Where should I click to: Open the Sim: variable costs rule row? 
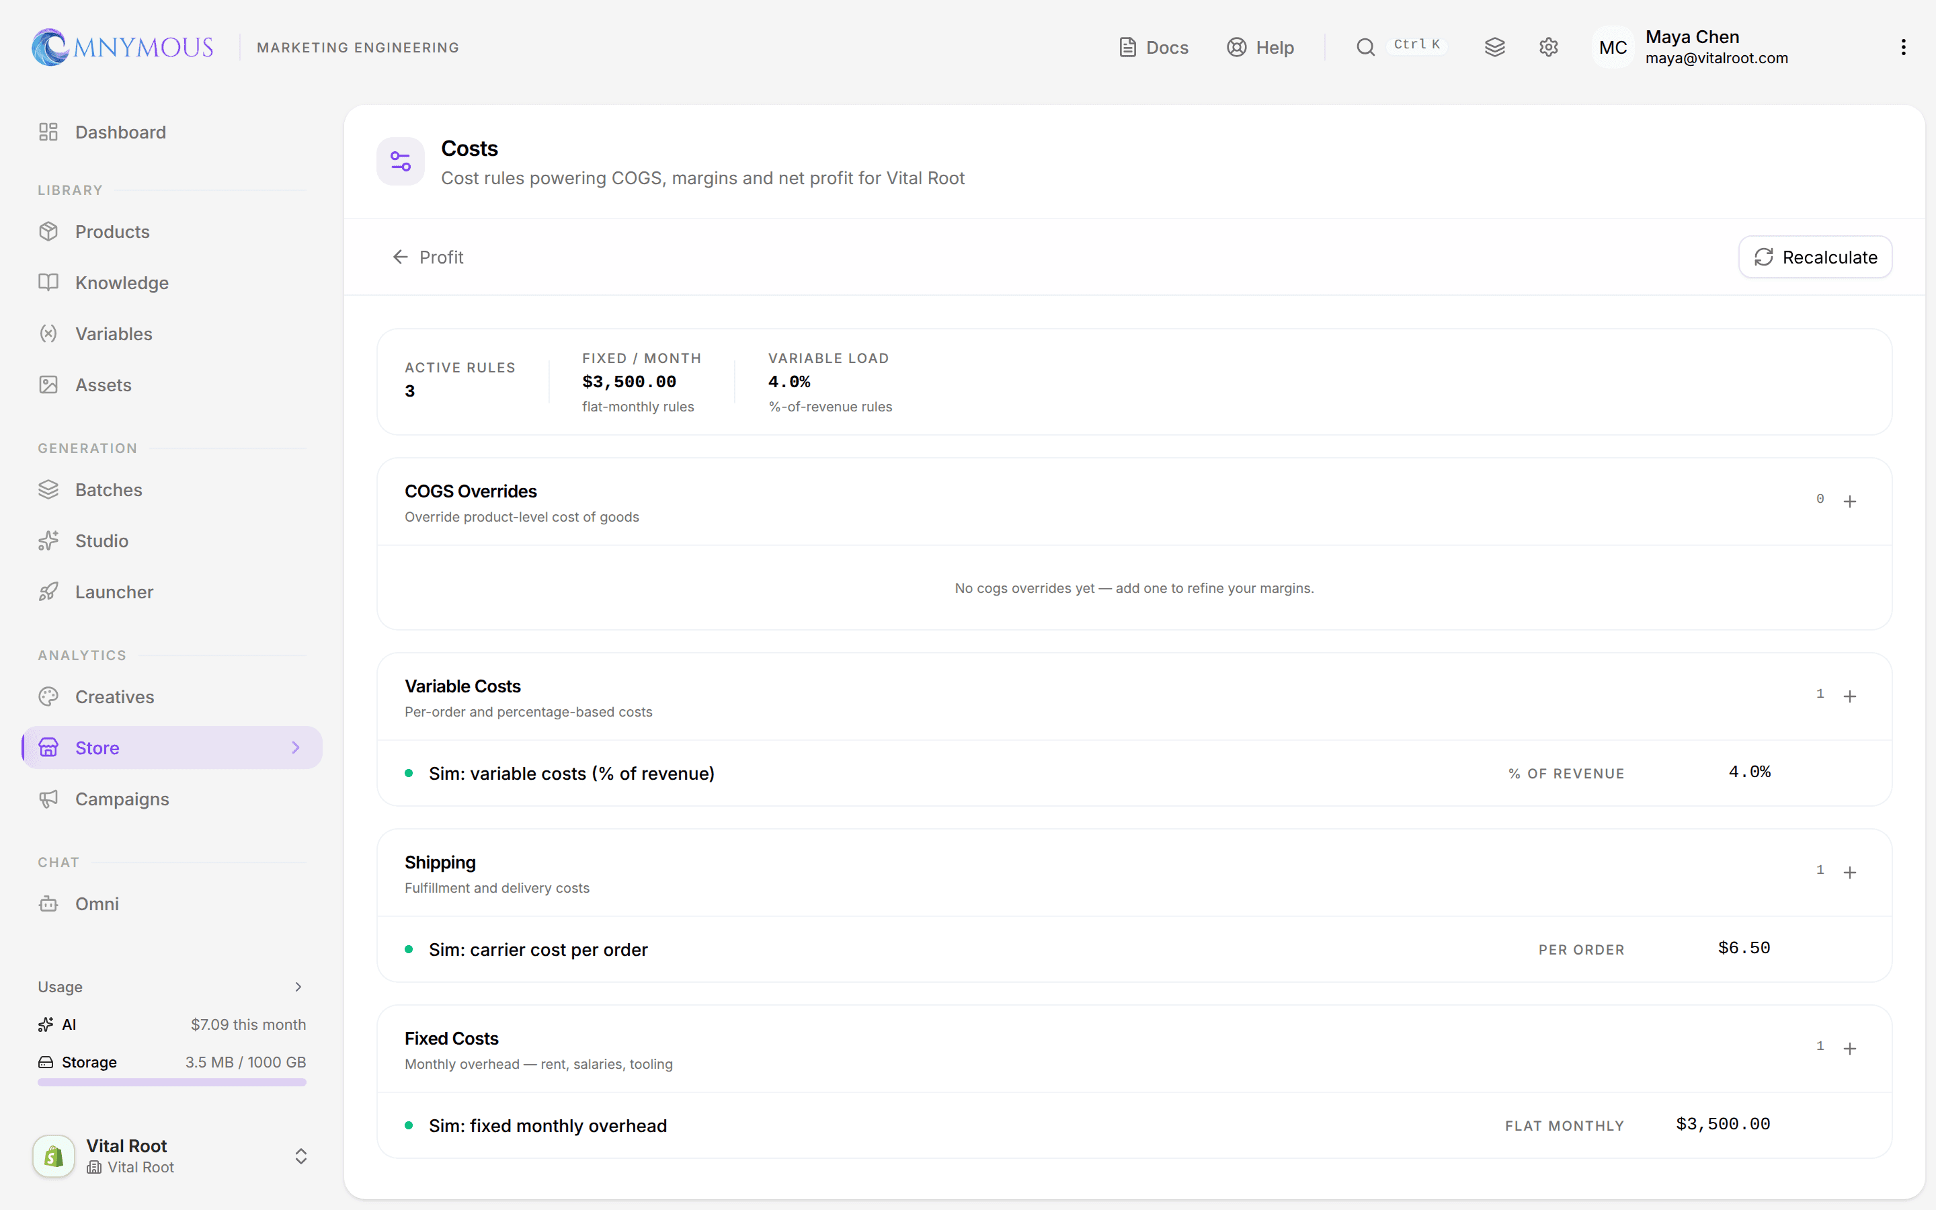[1133, 773]
